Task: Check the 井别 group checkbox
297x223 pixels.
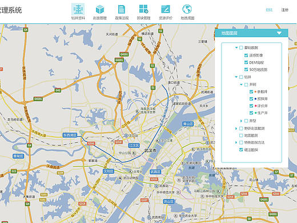Action: coord(246,84)
